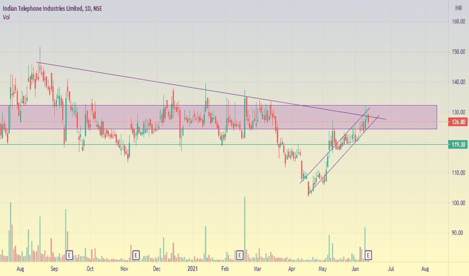Click the Vol indicator label

coord(6,17)
